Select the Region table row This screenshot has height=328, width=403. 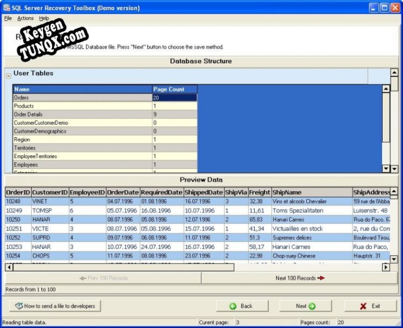pyautogui.click(x=105, y=139)
